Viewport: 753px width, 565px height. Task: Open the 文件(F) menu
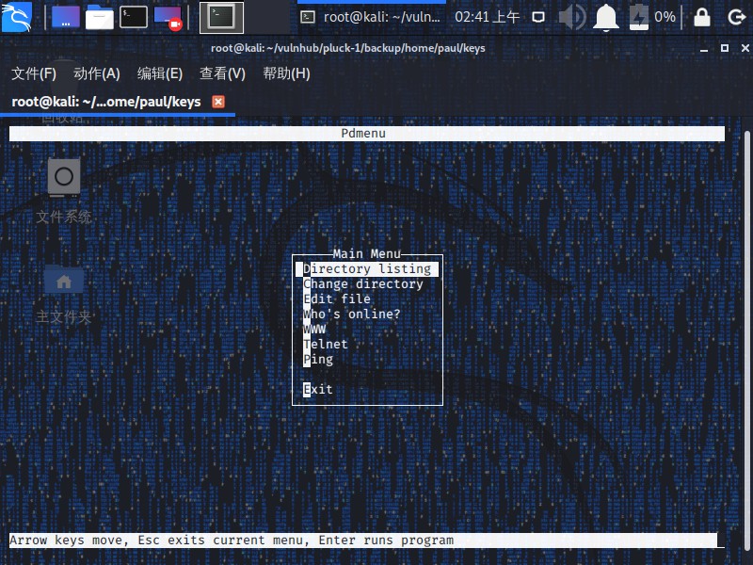coord(34,73)
